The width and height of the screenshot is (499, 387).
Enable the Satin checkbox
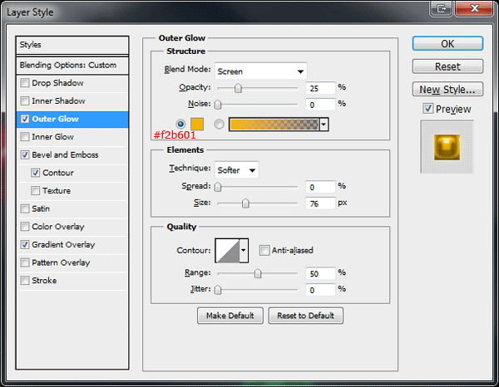click(24, 208)
